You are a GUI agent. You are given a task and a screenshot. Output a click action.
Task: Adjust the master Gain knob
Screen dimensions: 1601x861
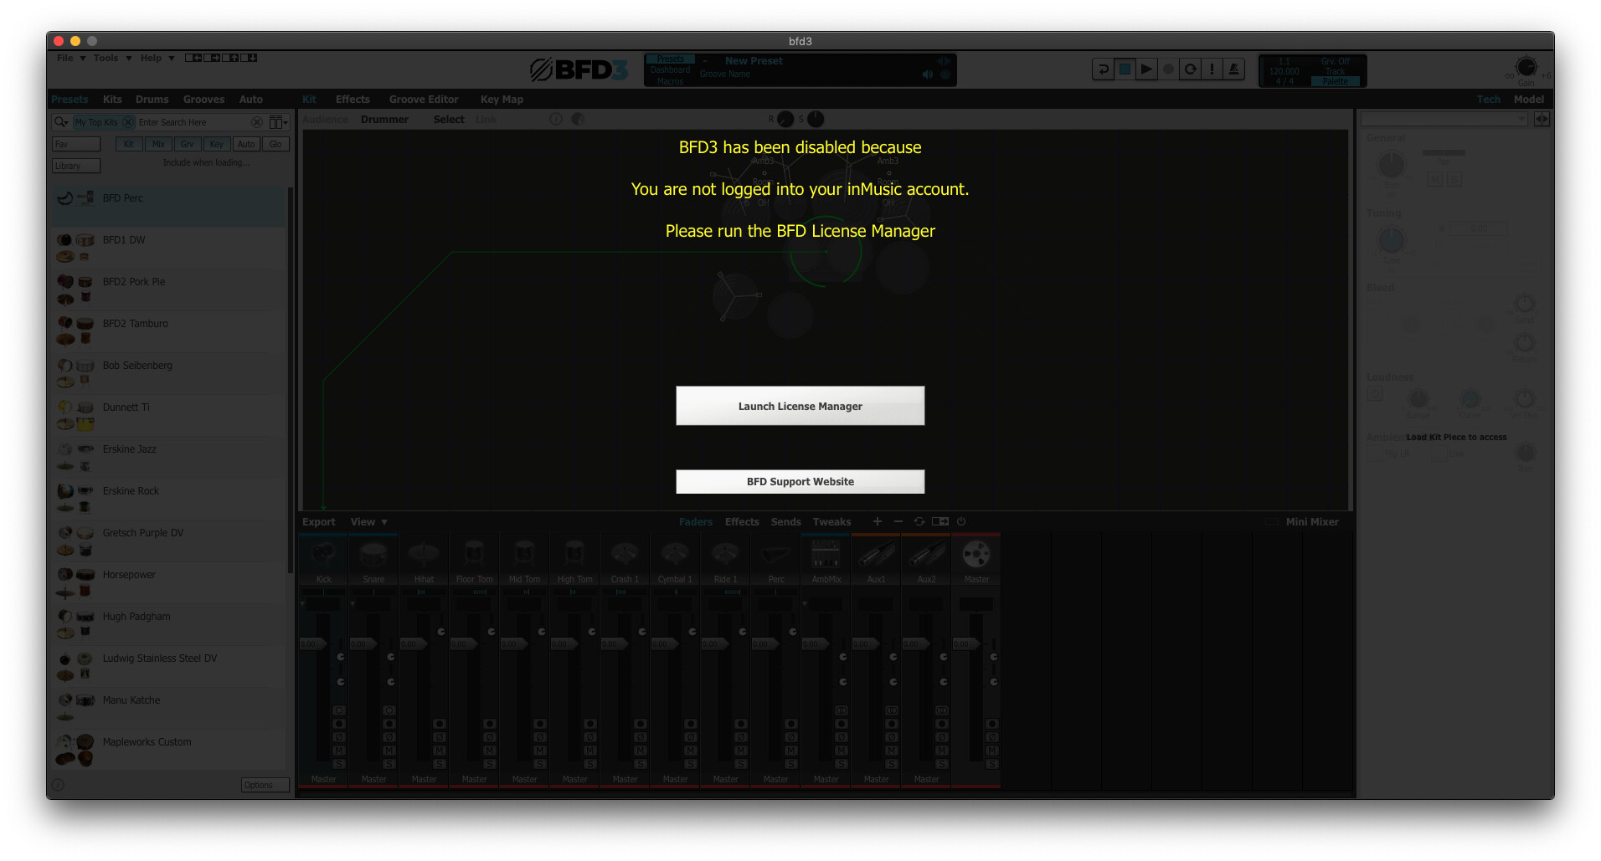[x=1526, y=67]
